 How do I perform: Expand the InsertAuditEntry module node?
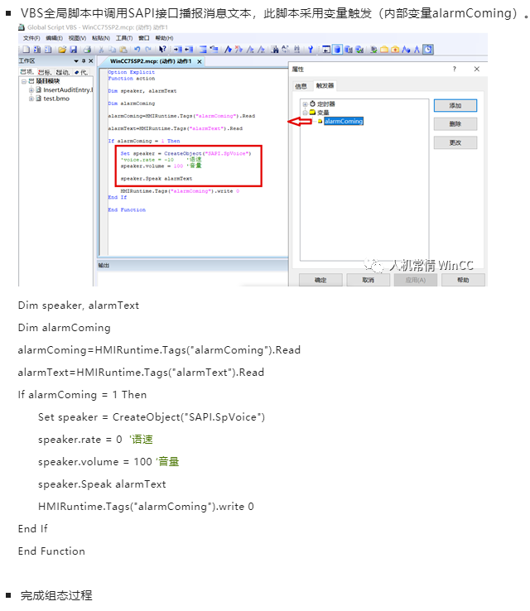point(31,89)
